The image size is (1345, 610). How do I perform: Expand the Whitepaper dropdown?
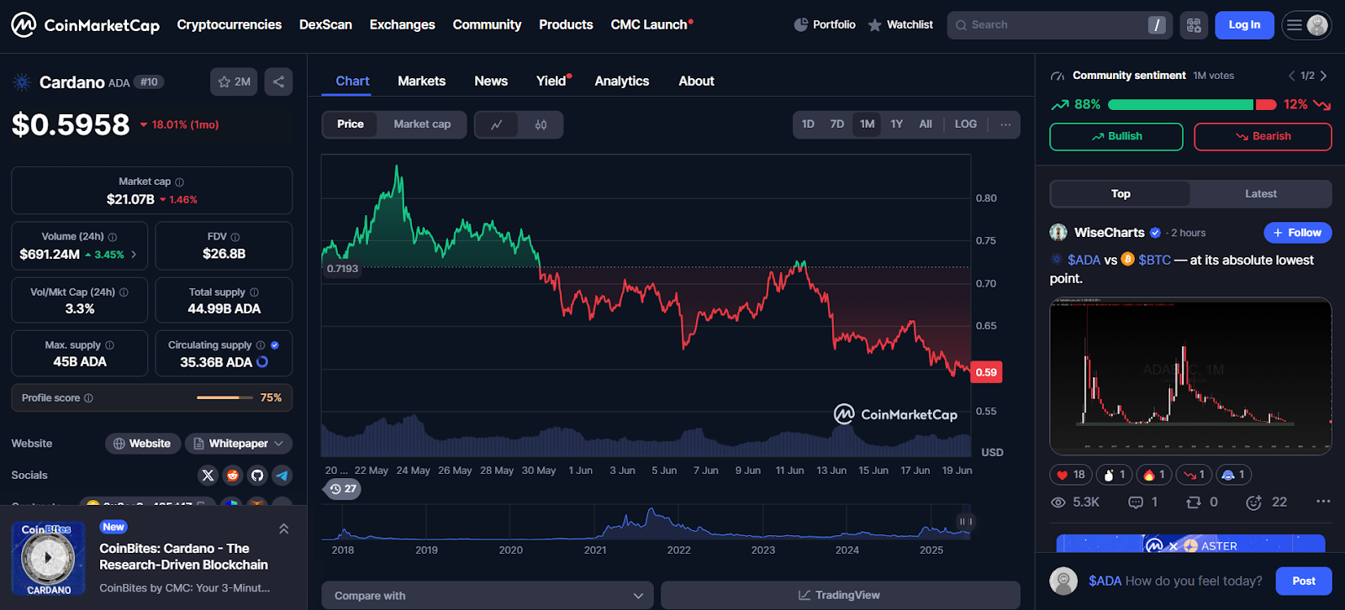[x=239, y=444]
